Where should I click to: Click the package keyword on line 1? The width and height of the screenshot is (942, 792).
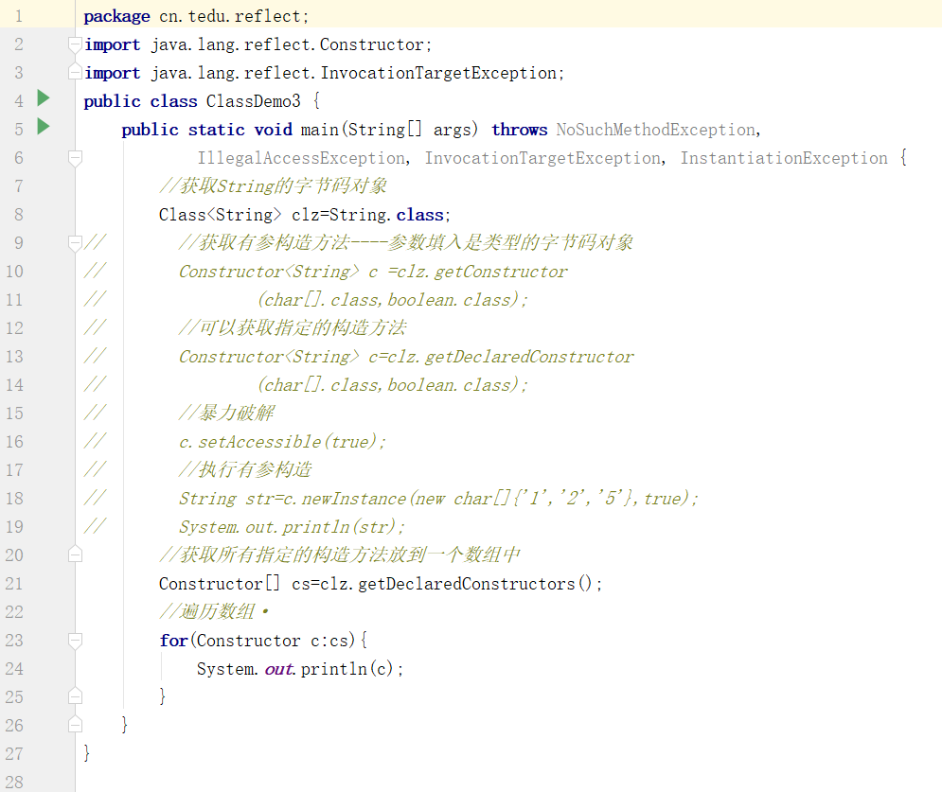click(x=116, y=17)
